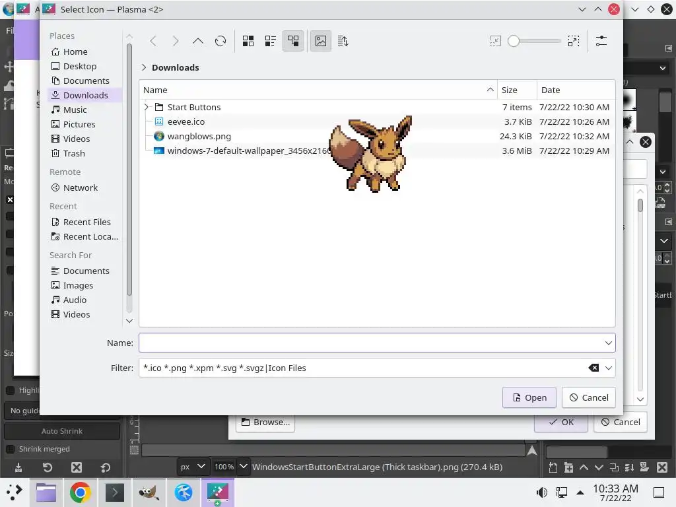Screen dimensions: 676x507
Task: Lower the layer in GIMP
Action: point(599,467)
